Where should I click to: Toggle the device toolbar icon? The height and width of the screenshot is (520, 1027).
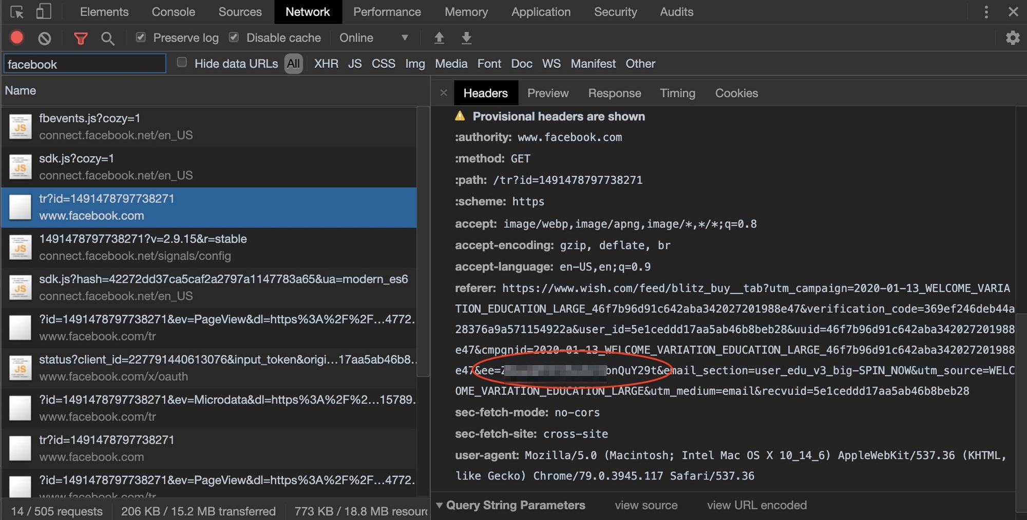coord(43,11)
